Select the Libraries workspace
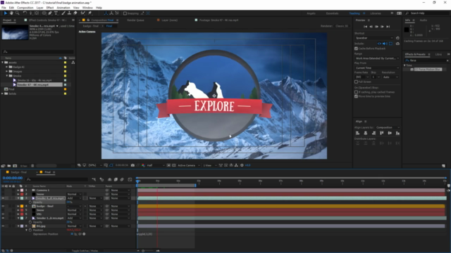Image resolution: width=451 pixels, height=253 pixels. (376, 13)
